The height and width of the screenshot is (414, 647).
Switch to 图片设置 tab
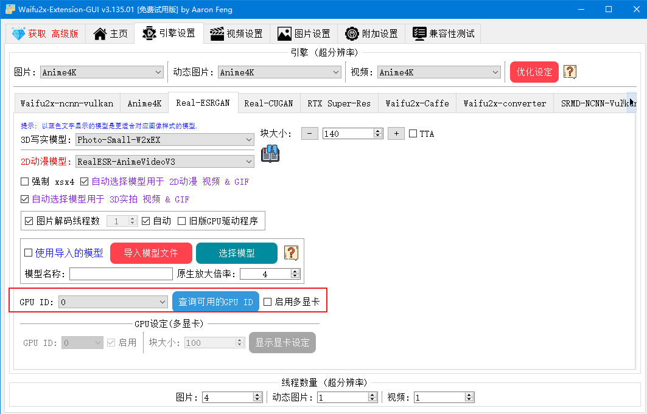(x=304, y=33)
